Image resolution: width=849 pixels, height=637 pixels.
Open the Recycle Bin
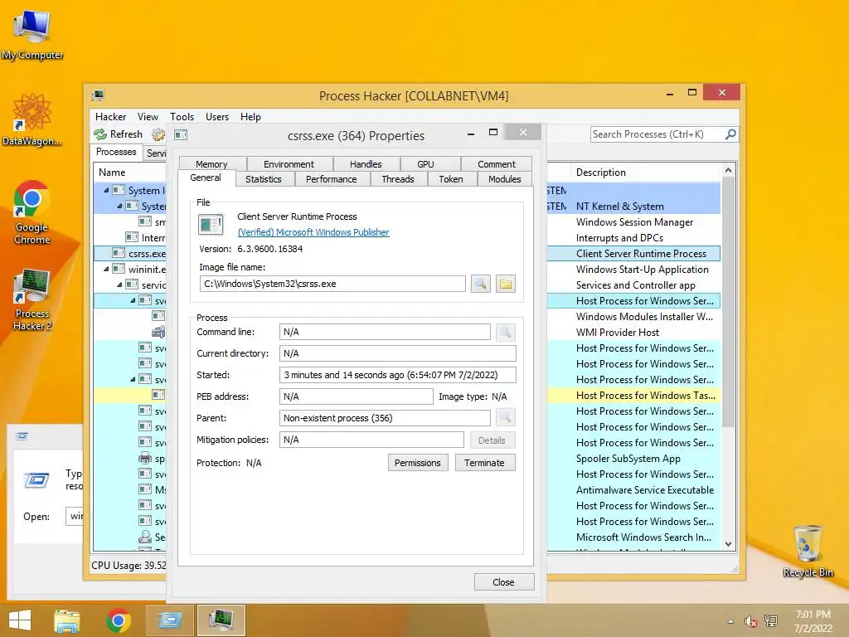coord(808,551)
